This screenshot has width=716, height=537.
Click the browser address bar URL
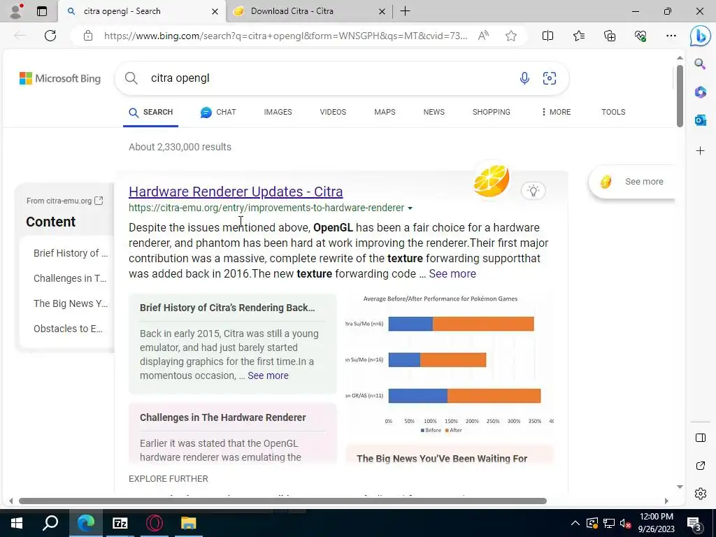[285, 36]
